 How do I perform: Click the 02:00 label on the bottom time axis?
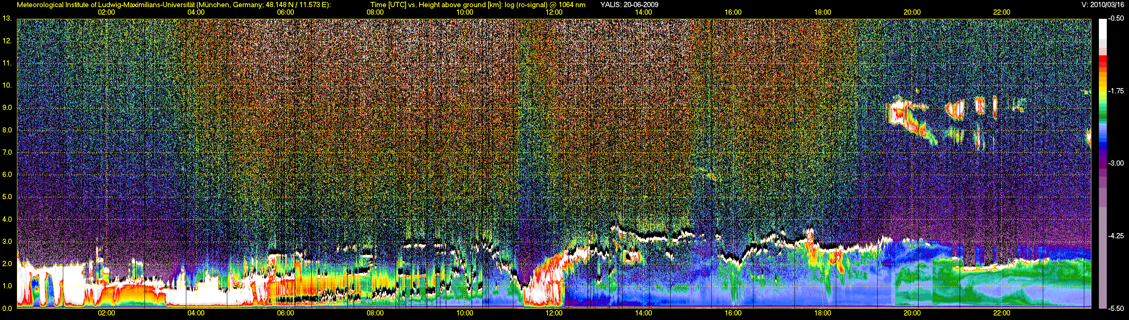pos(107,313)
